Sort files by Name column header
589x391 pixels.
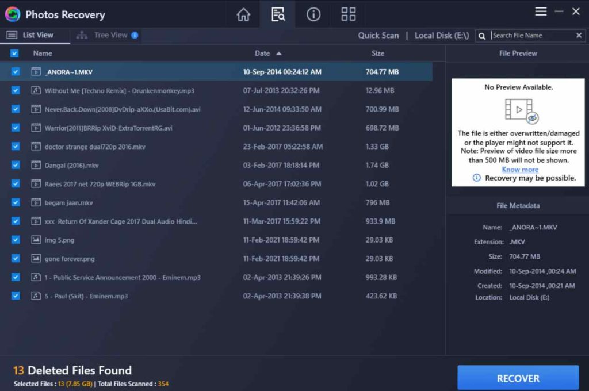[43, 53]
